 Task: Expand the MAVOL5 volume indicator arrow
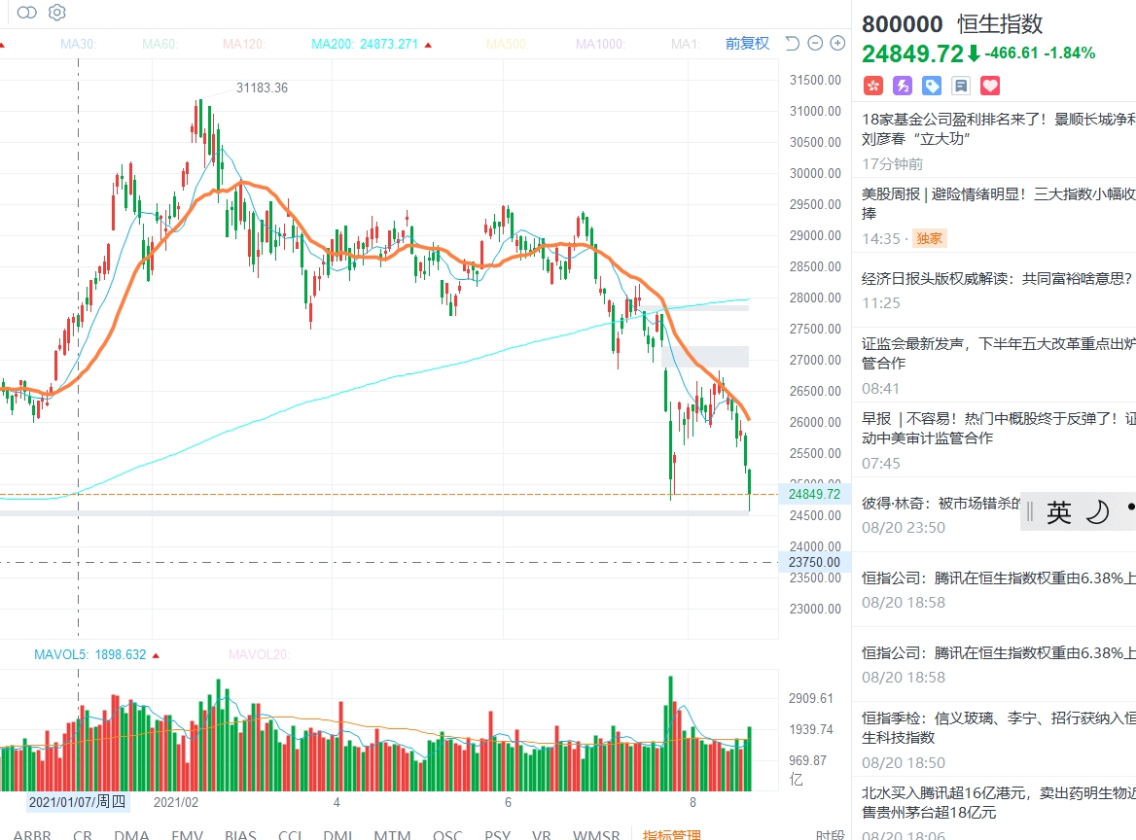[x=156, y=655]
